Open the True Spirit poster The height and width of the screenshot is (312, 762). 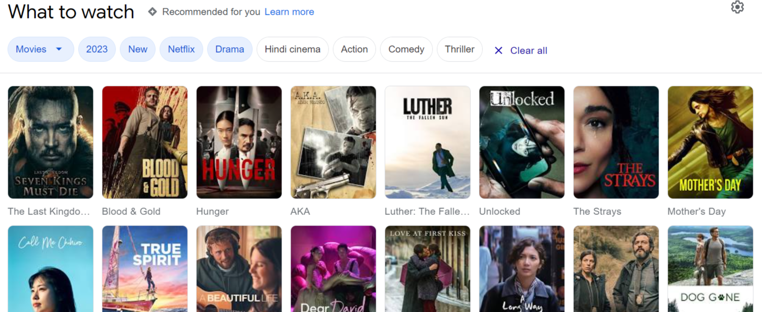pos(145,269)
